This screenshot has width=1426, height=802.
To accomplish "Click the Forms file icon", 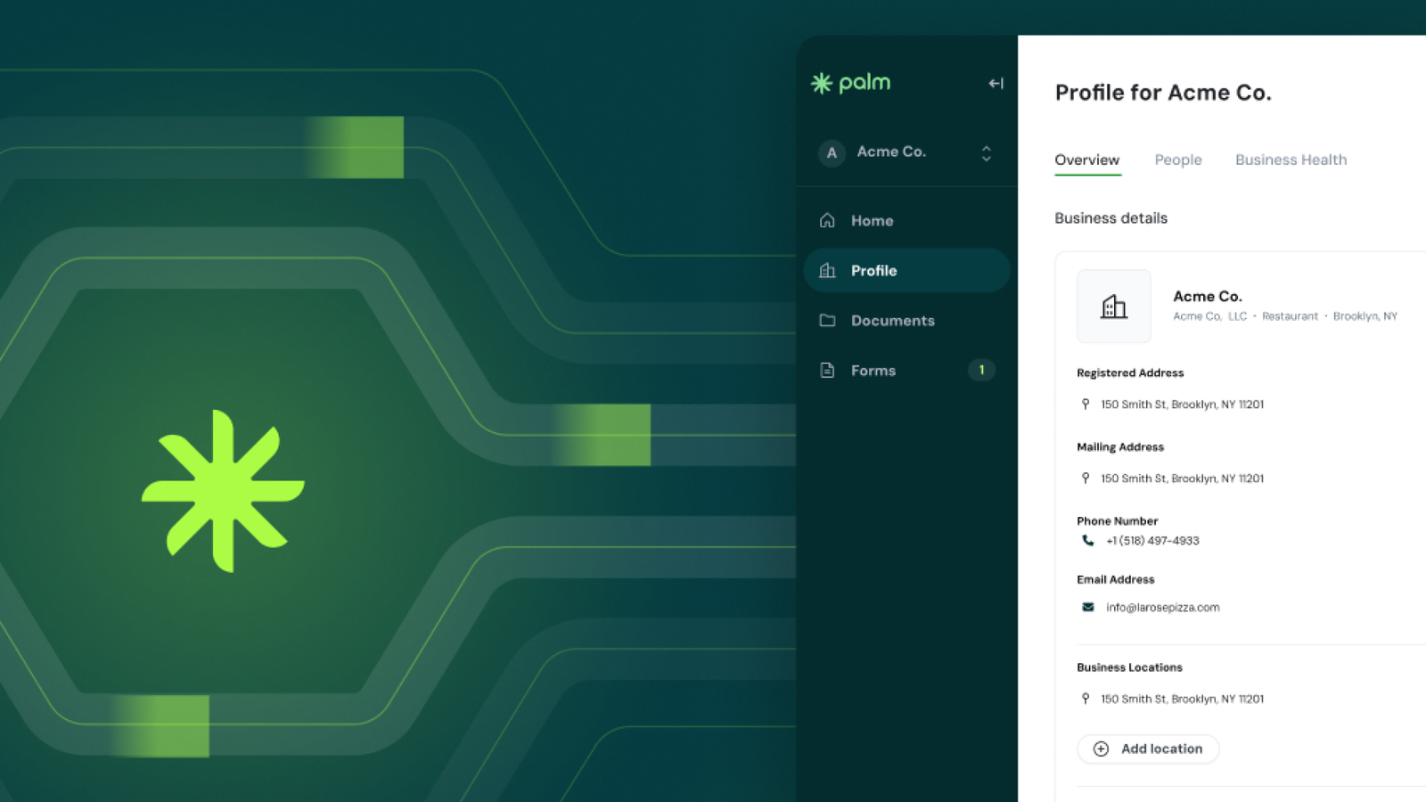I will [827, 370].
